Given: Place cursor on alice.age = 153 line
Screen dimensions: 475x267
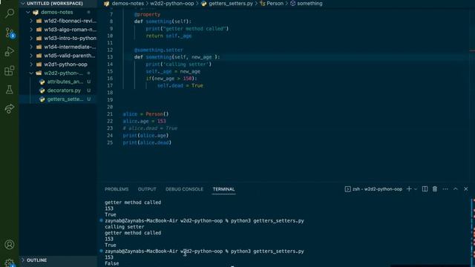Looking at the screenshot, I should tap(144, 121).
